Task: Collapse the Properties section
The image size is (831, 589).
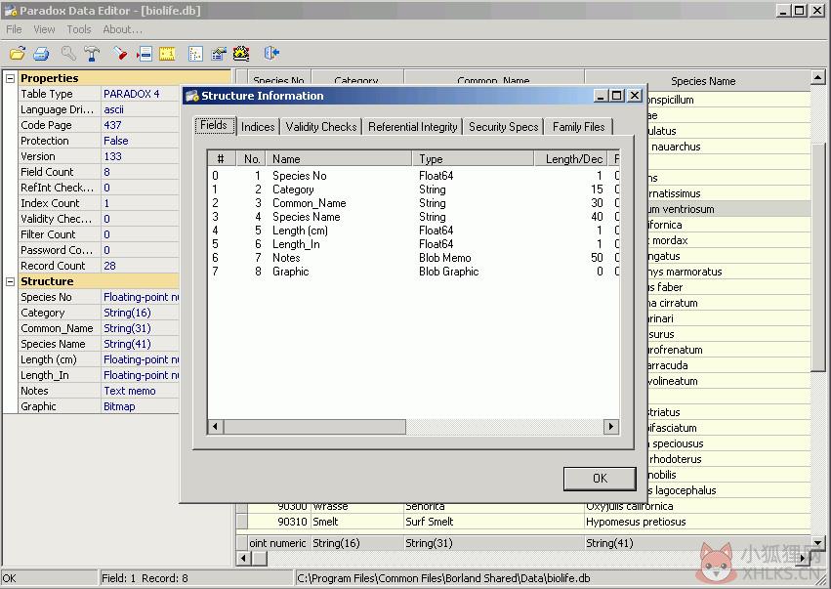Action: click(x=10, y=78)
